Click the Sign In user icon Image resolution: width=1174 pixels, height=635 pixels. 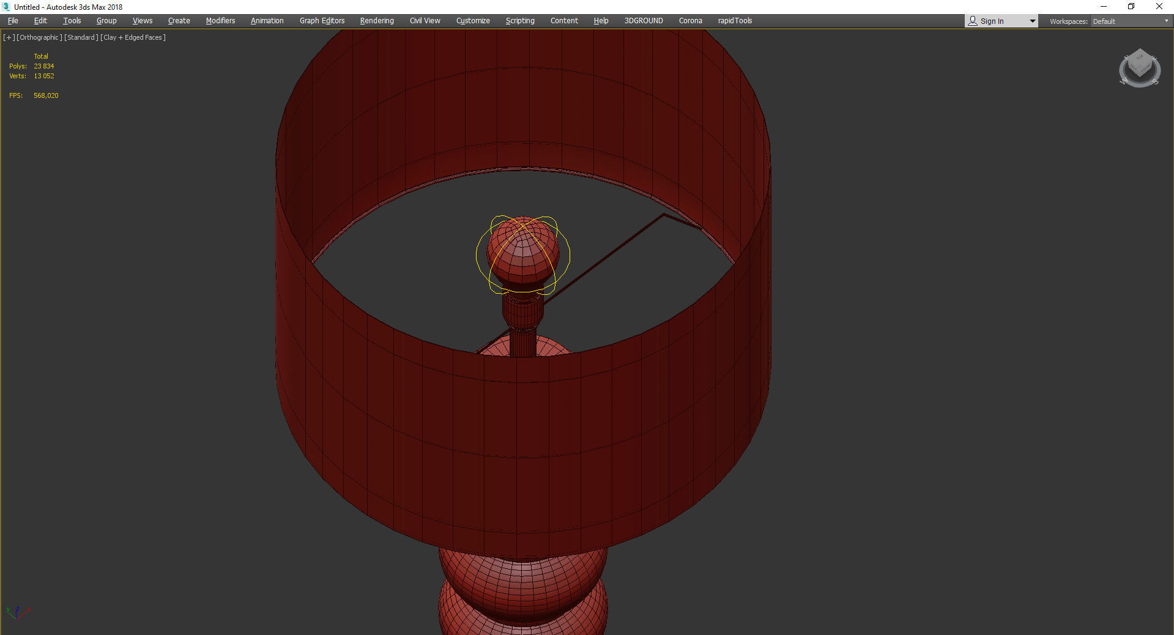pyautogui.click(x=973, y=21)
